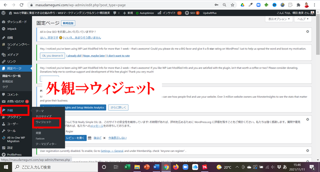Click 新規追加 button beside 固定ページ
This screenshot has width=320, height=172.
point(68,23)
